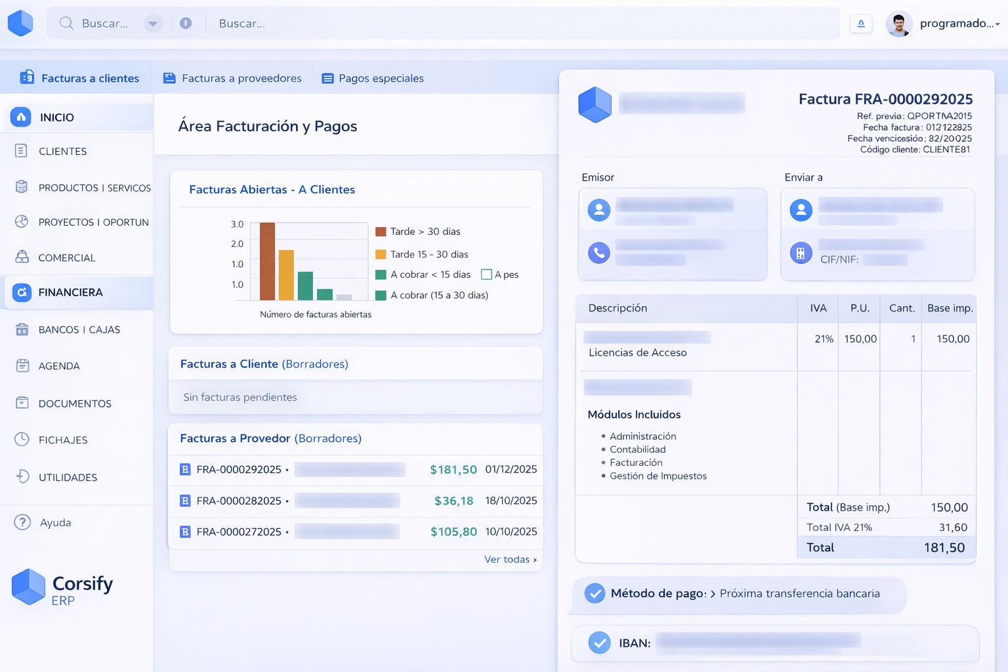The width and height of the screenshot is (1008, 672).
Task: Click the invoice icon beside FRA-0000282025
Action: 185,501
